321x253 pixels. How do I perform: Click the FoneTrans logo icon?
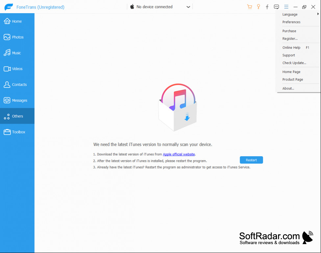(9, 7)
